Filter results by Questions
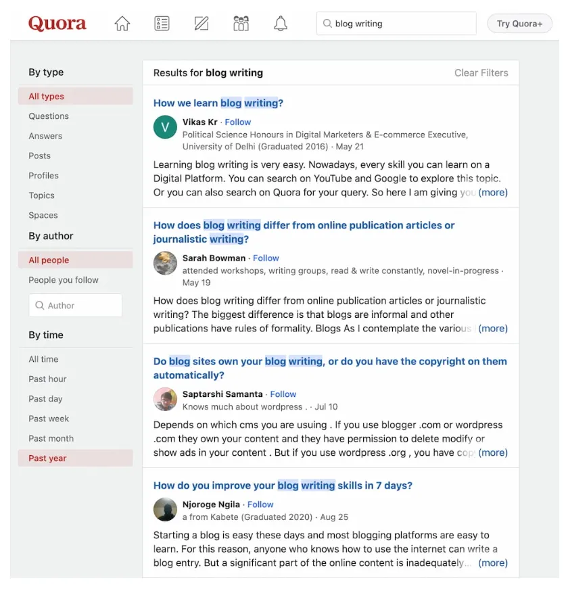This screenshot has height=591, width=568. (49, 116)
